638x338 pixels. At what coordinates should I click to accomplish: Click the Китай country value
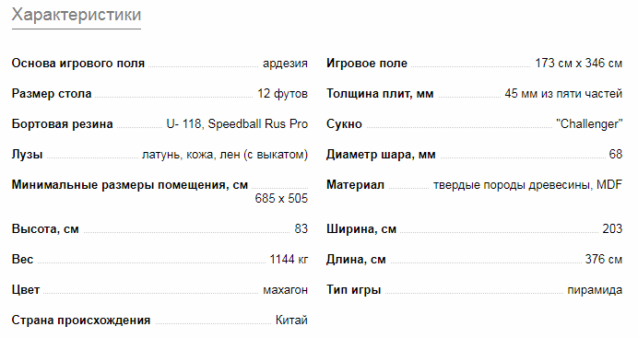[x=291, y=321]
